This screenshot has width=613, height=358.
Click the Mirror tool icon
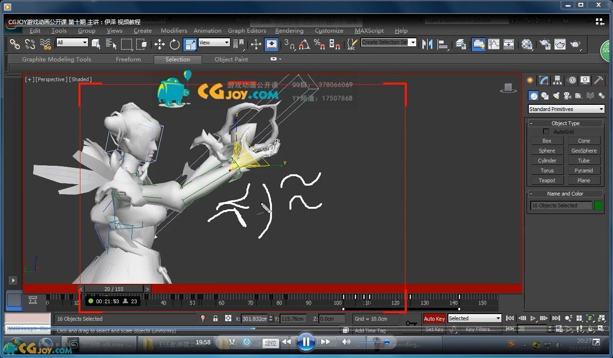pyautogui.click(x=427, y=44)
